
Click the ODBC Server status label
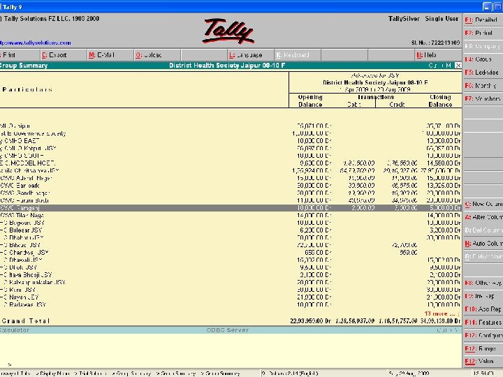click(x=228, y=330)
